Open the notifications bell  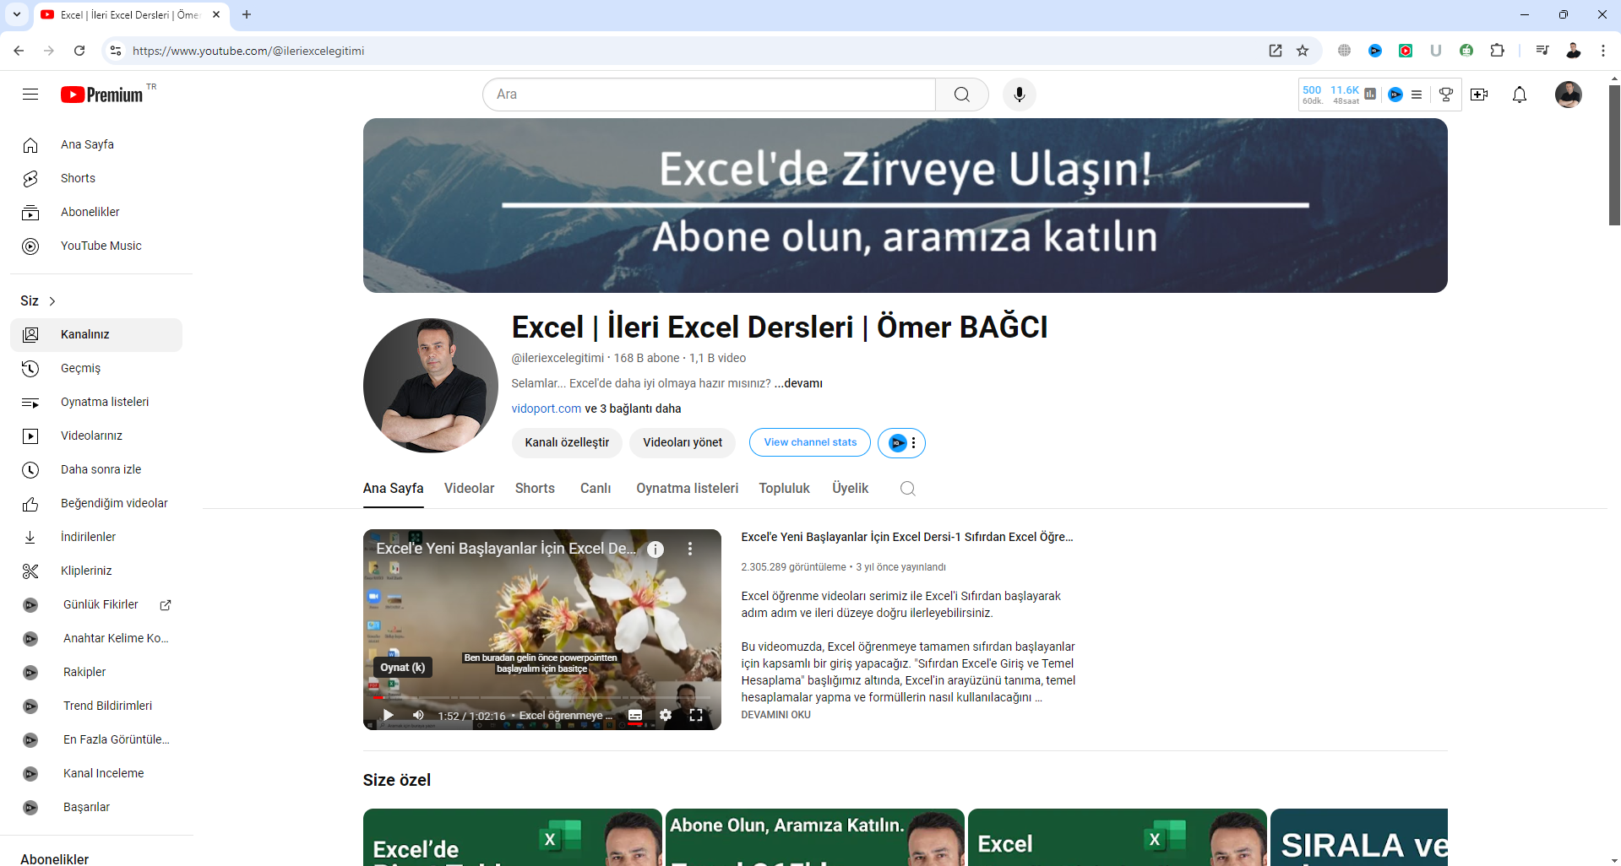1520,95
